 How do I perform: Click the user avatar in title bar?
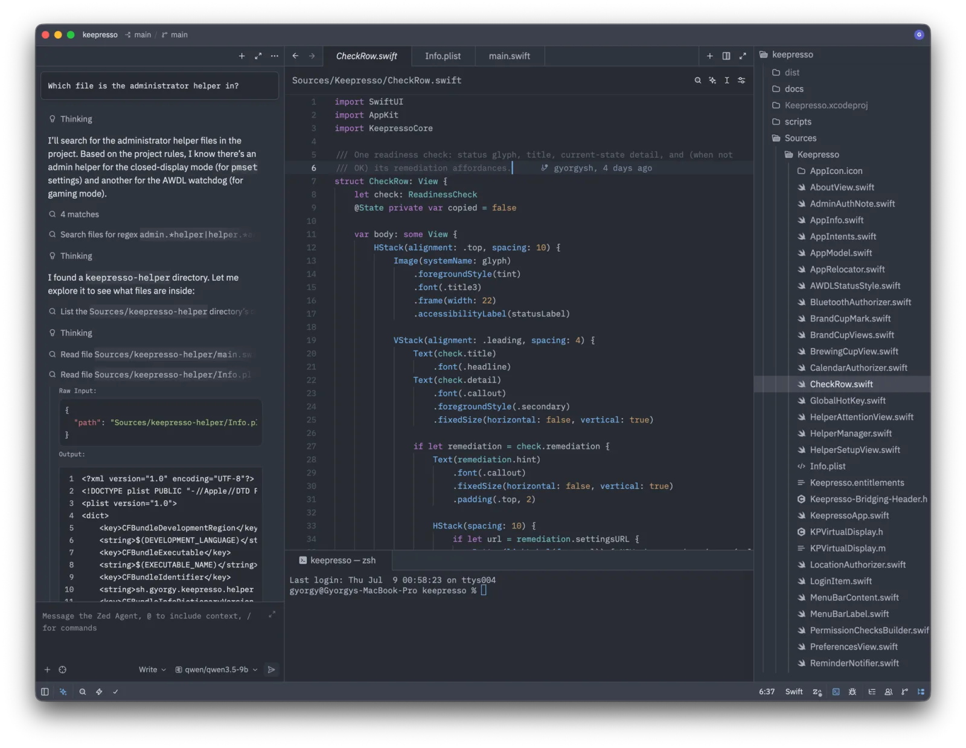coord(919,34)
